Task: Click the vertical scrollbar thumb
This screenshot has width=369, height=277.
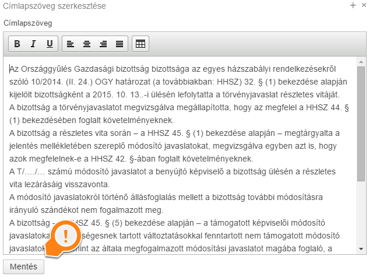Action: (361, 124)
